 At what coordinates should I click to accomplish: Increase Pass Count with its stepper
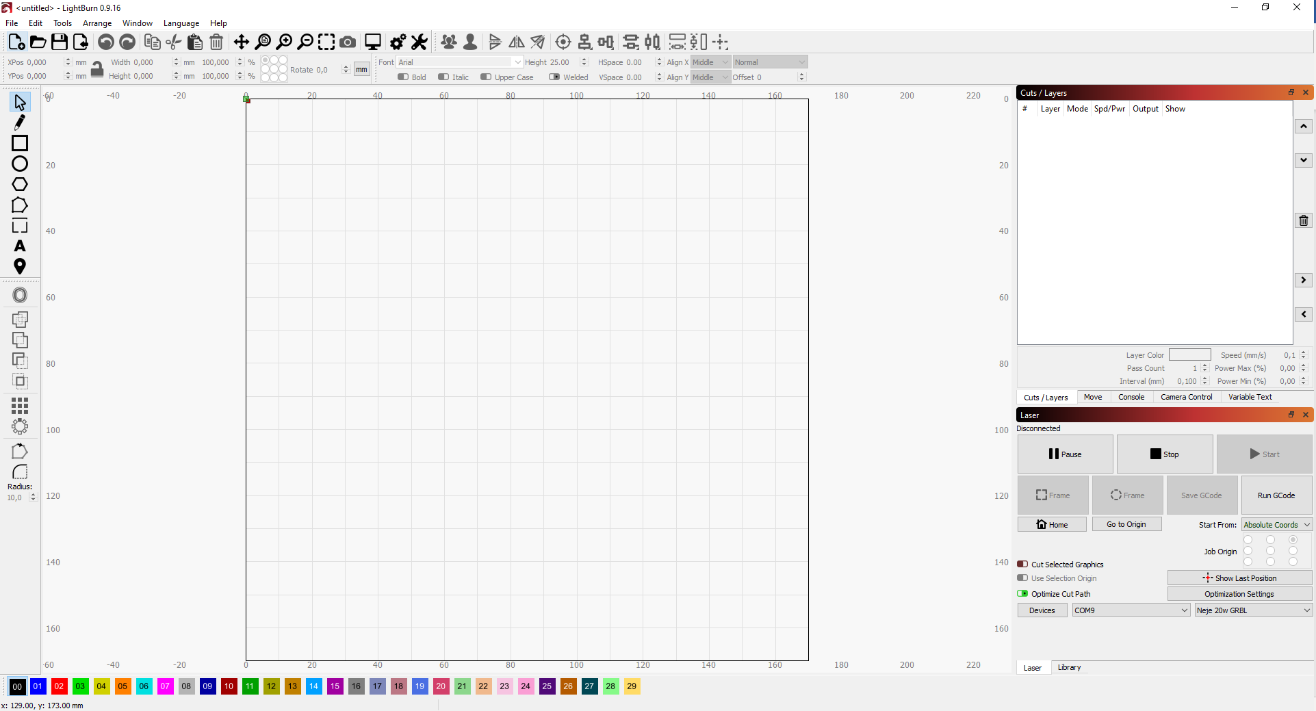click(1203, 365)
